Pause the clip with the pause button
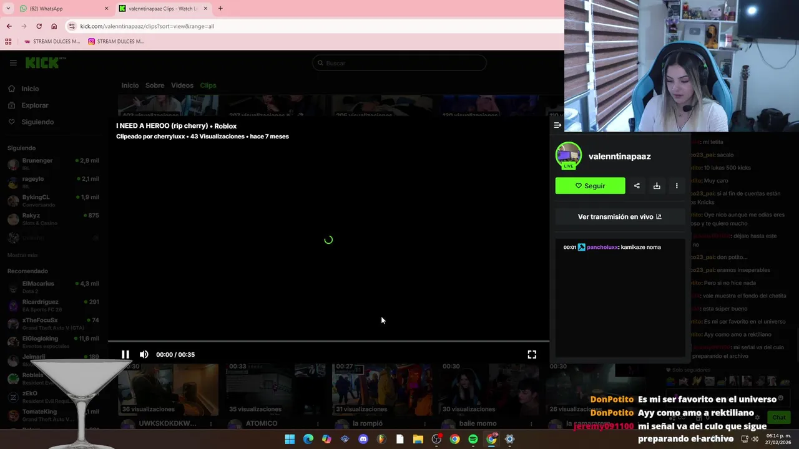This screenshot has height=449, width=799. [125, 354]
